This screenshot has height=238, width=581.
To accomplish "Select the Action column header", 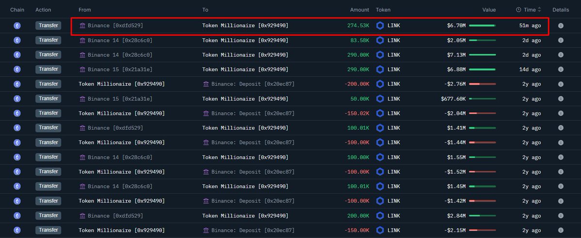I will 43,10.
